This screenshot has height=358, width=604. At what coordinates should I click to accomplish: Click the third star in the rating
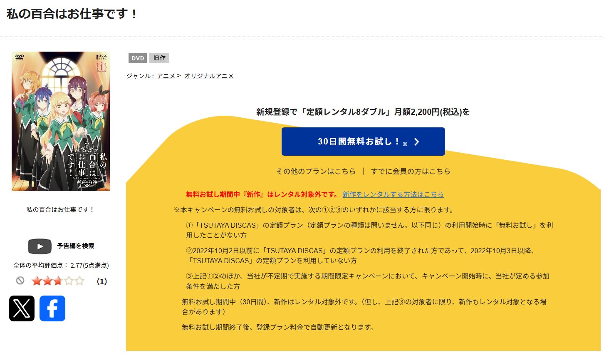(58, 281)
